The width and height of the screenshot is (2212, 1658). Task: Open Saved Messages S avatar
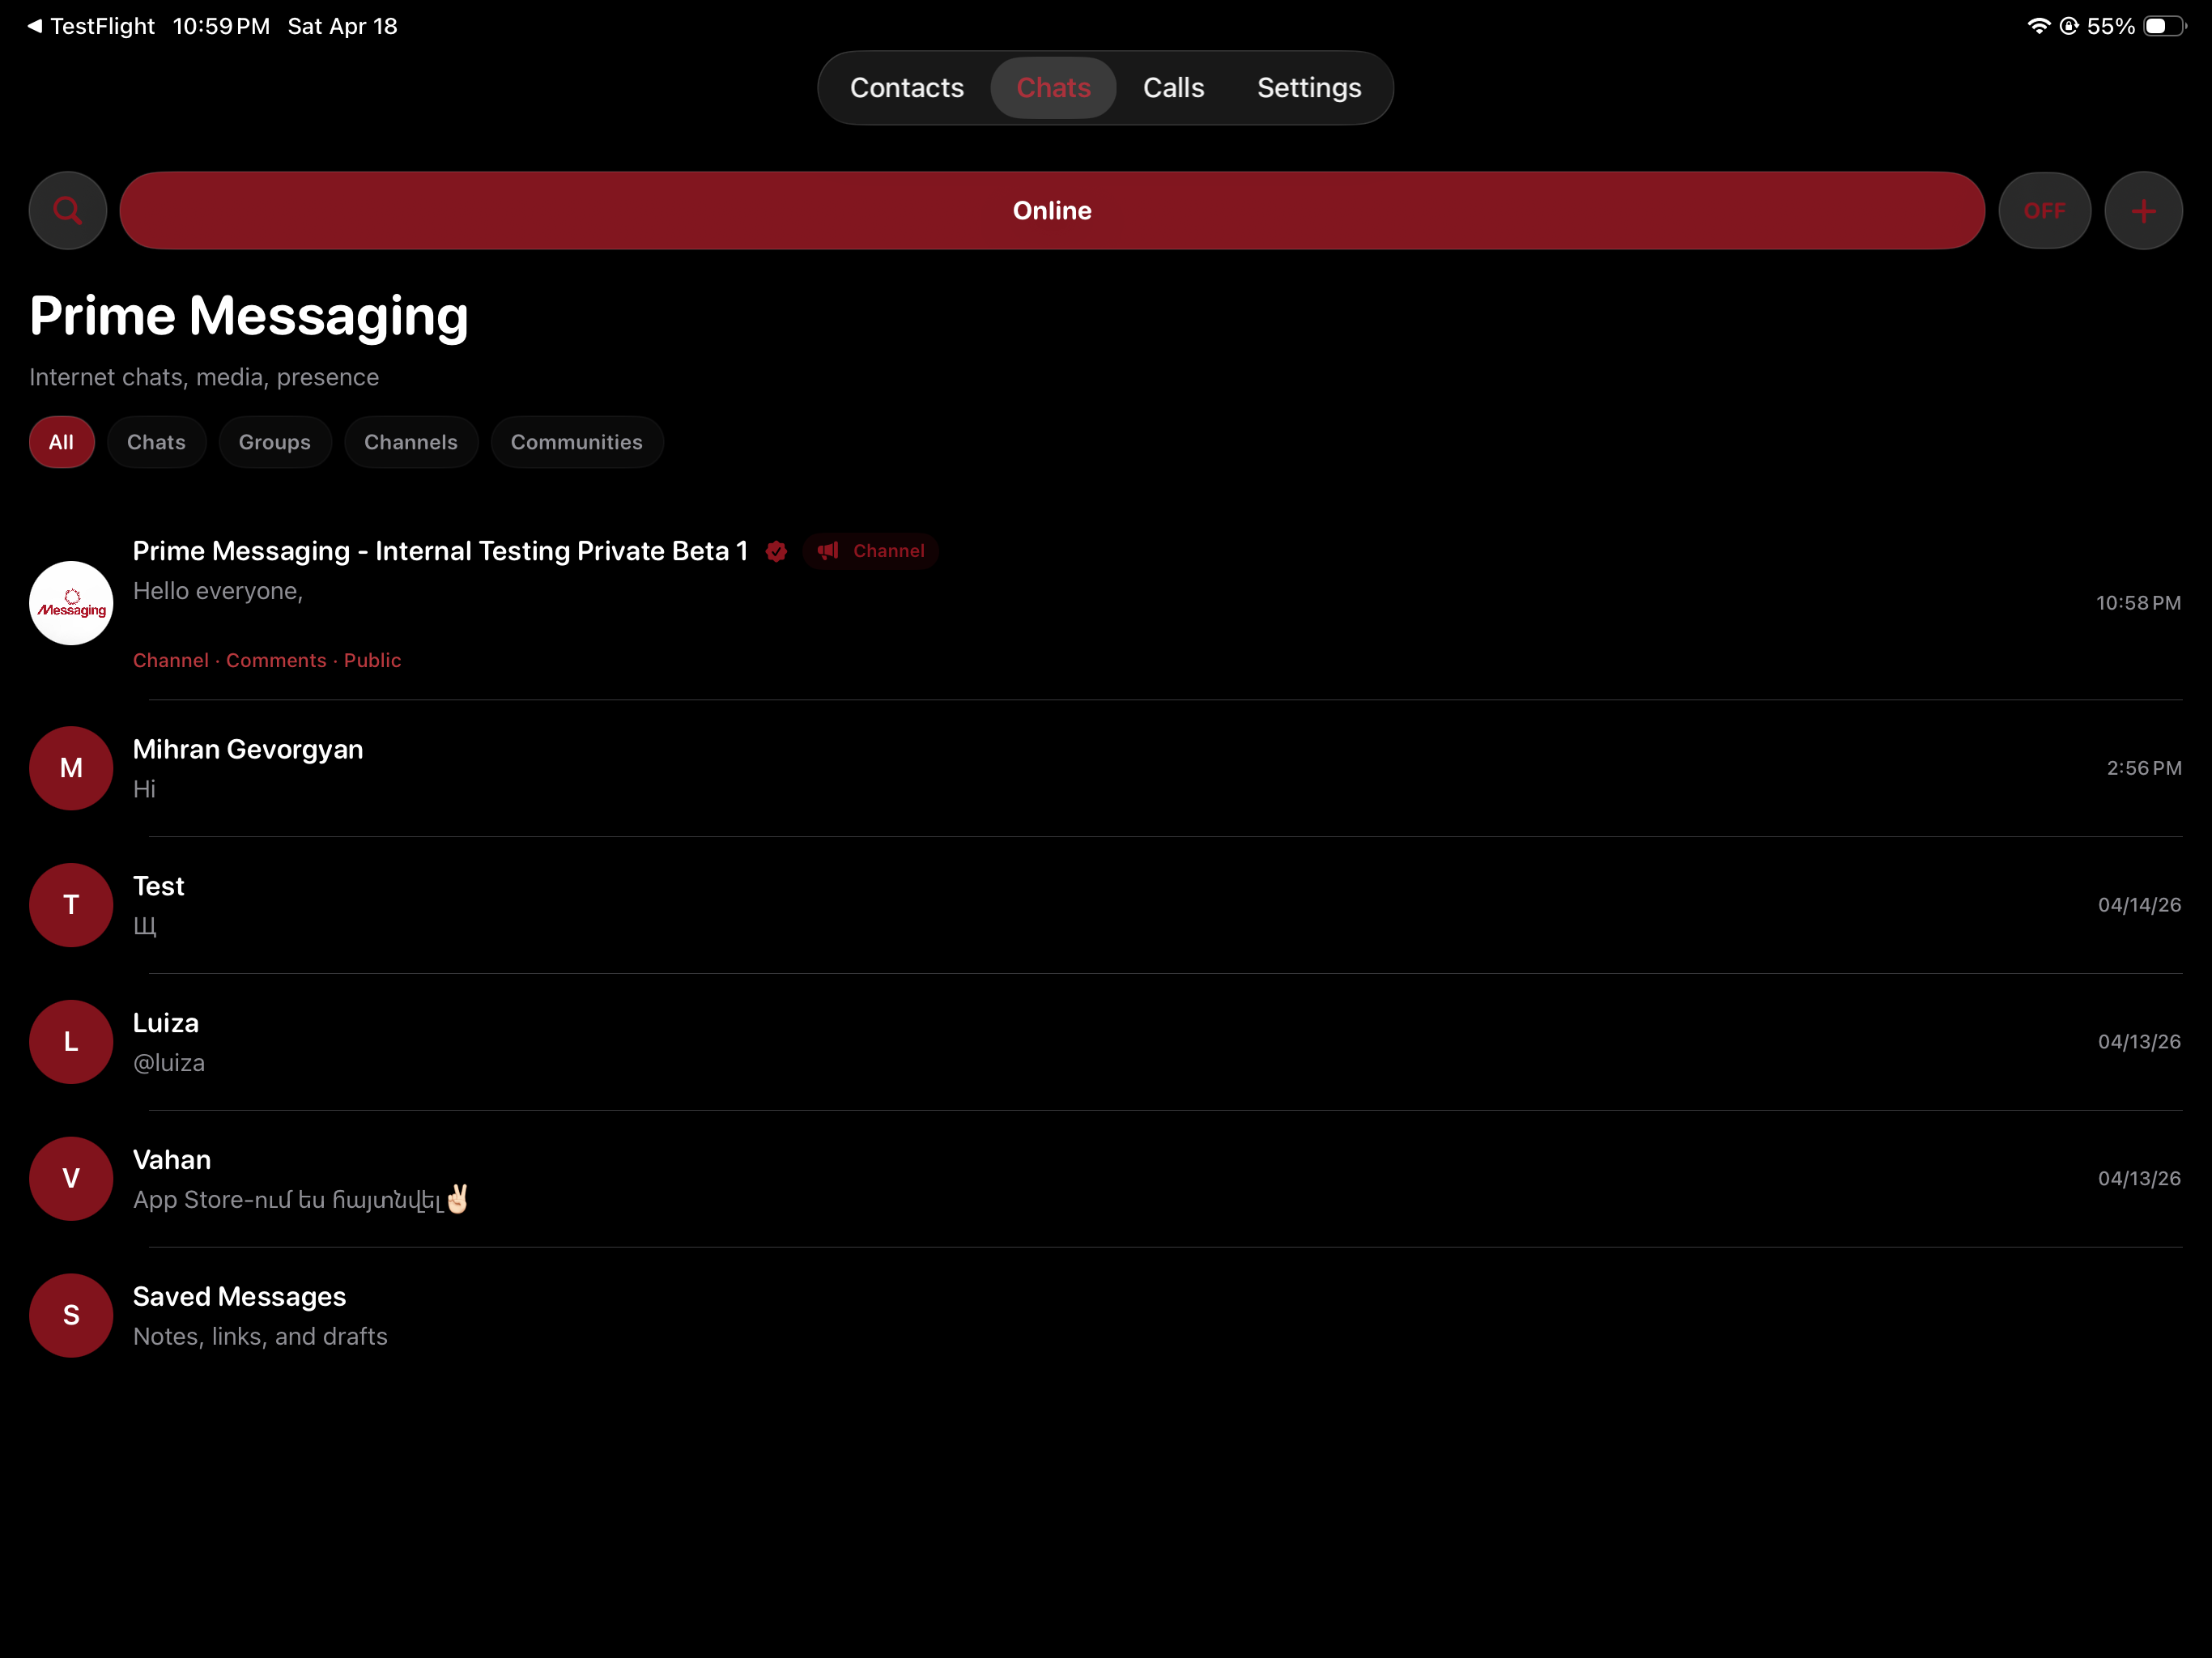click(71, 1316)
